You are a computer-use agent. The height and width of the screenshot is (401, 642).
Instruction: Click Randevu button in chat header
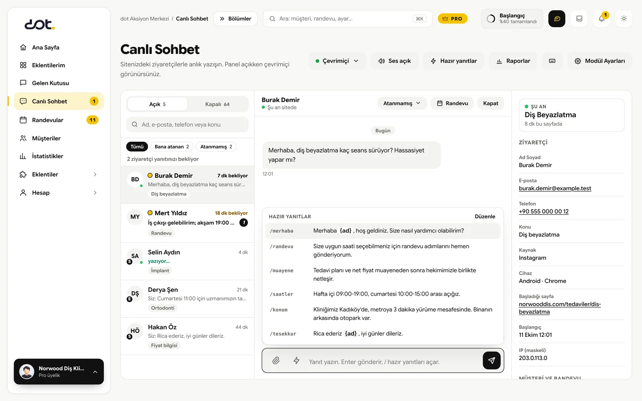[x=453, y=103]
